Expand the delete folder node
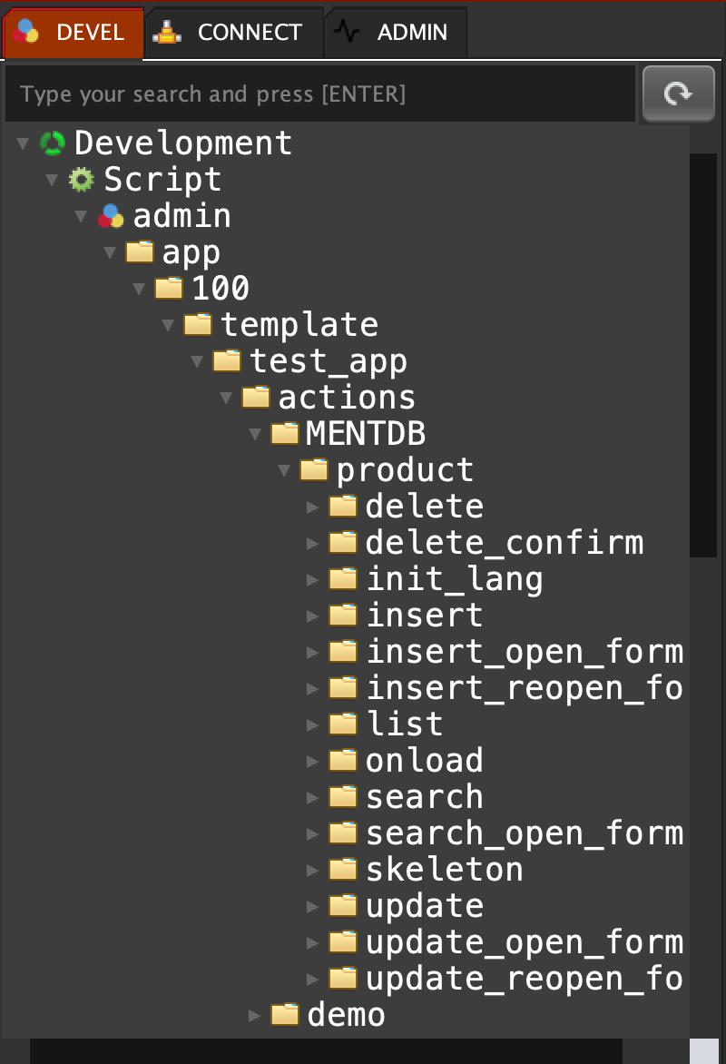The height and width of the screenshot is (1064, 726). [313, 507]
